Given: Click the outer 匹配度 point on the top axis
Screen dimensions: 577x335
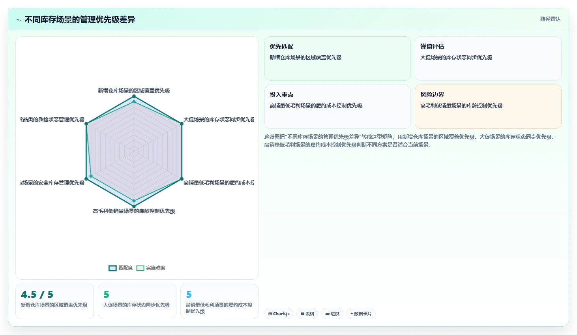Looking at the screenshot, I should point(134,96).
